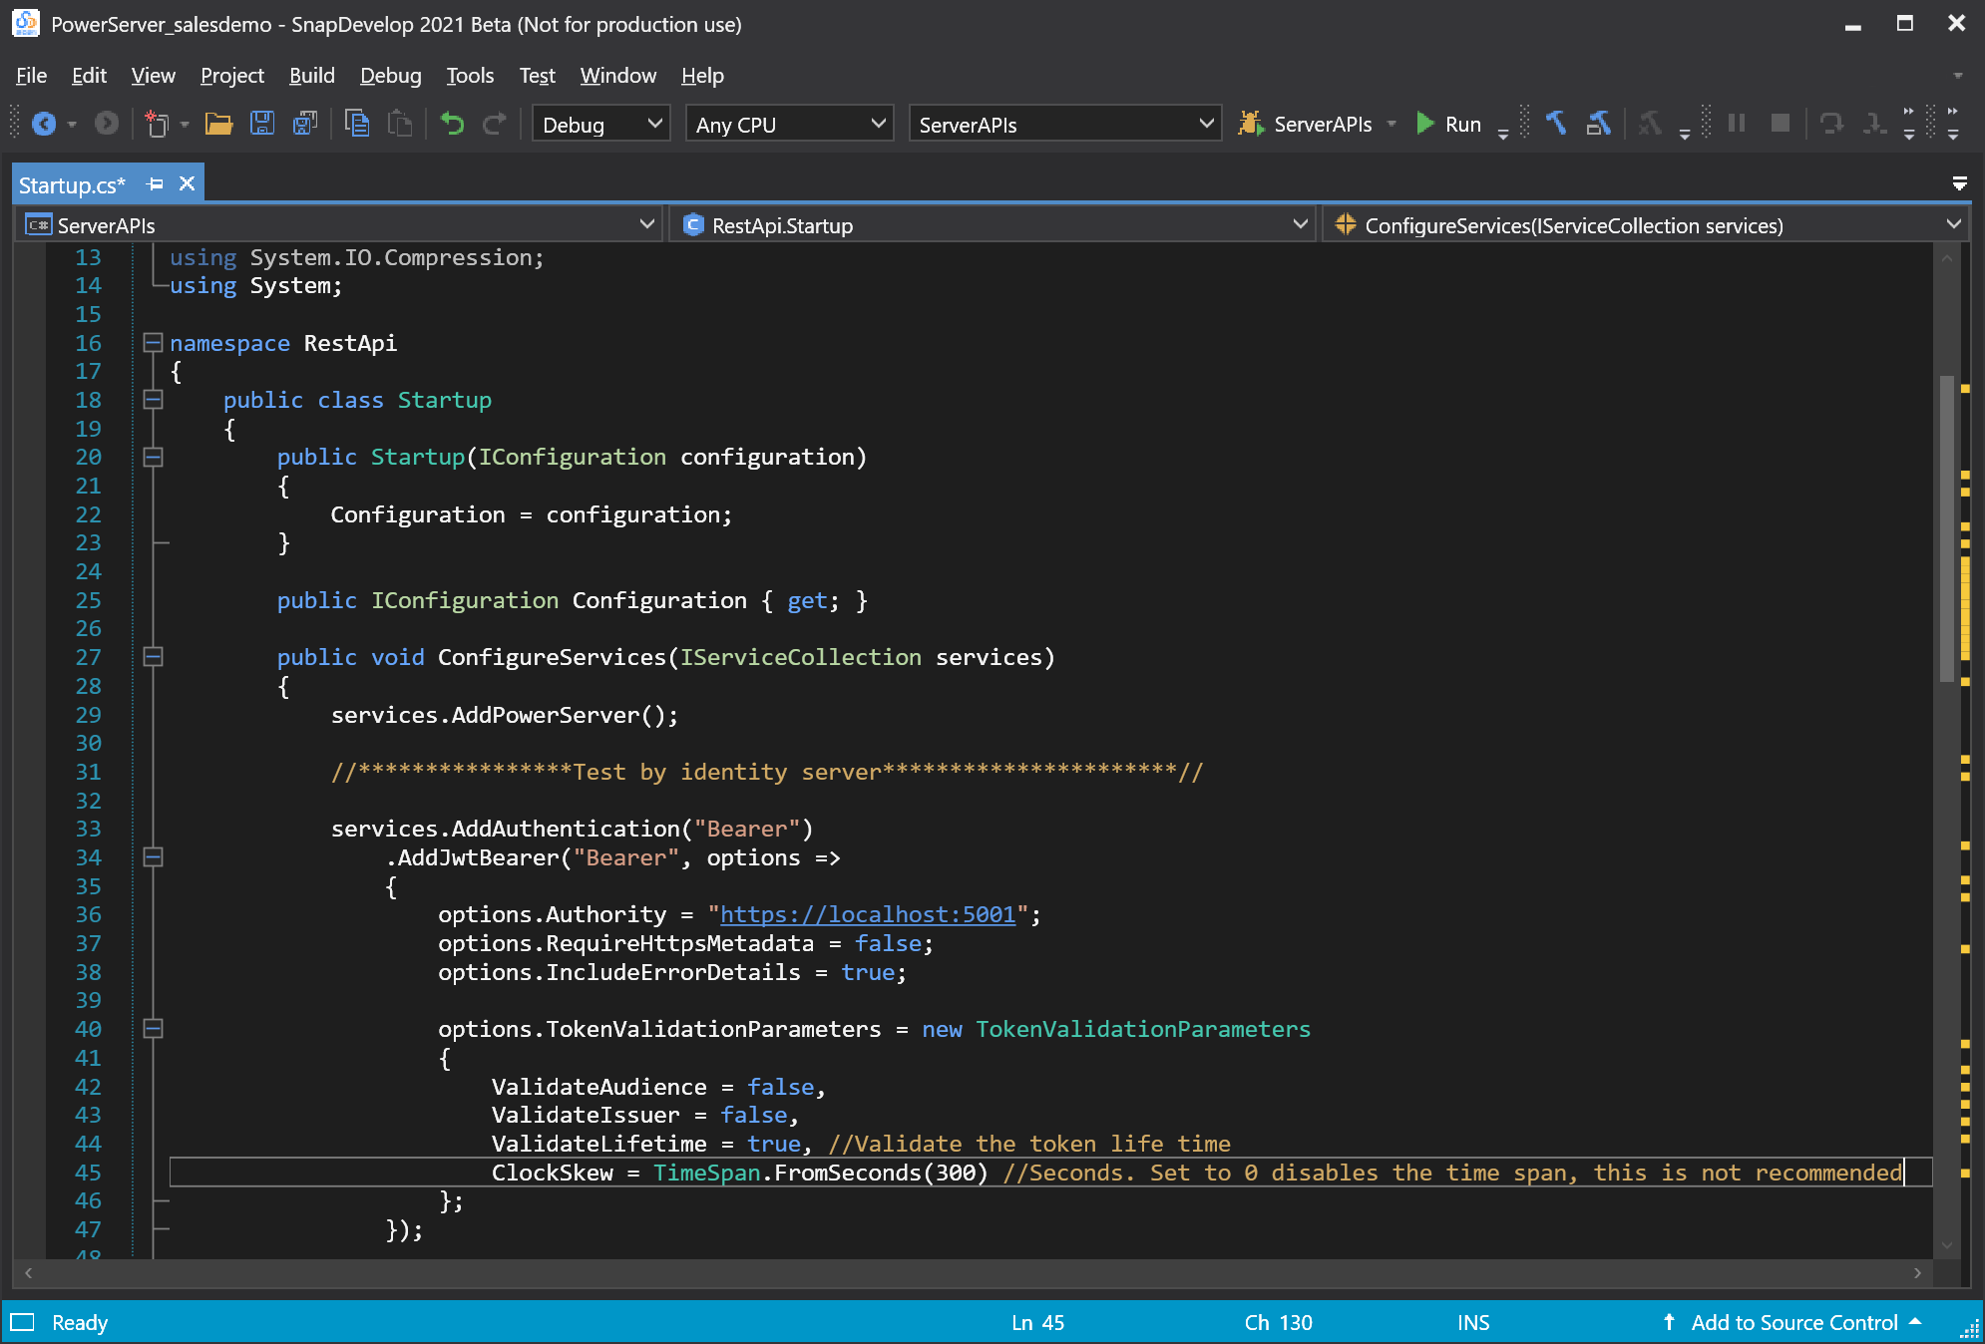
Task: Collapse the ConfigureServices method block
Action: [x=153, y=657]
